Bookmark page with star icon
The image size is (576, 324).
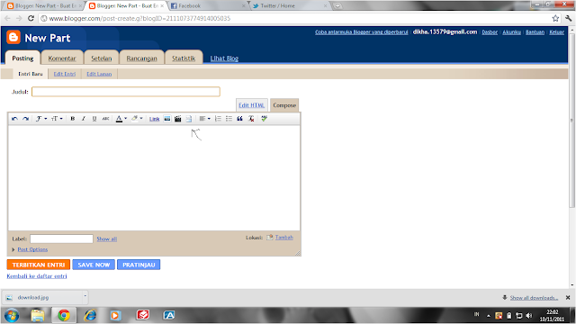[555, 18]
